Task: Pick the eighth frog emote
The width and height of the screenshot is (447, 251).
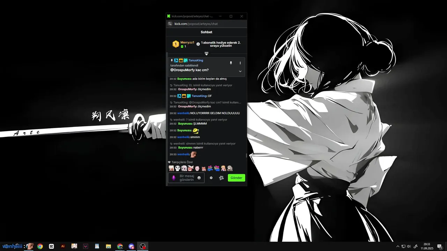Action: coord(217,168)
